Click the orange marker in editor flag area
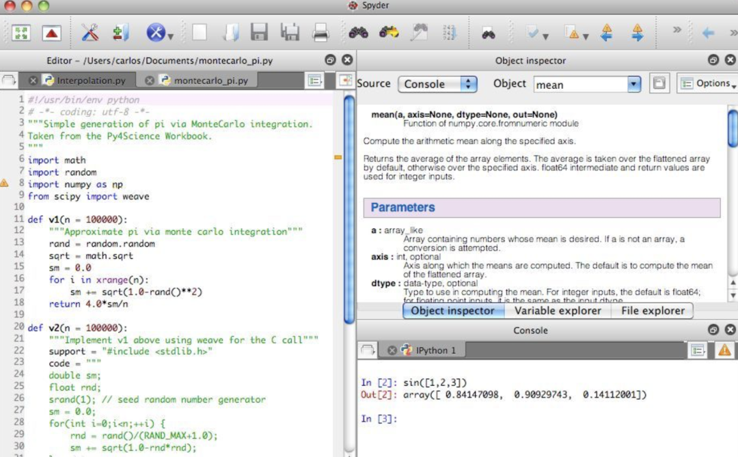Image resolution: width=738 pixels, height=457 pixels. (338, 157)
